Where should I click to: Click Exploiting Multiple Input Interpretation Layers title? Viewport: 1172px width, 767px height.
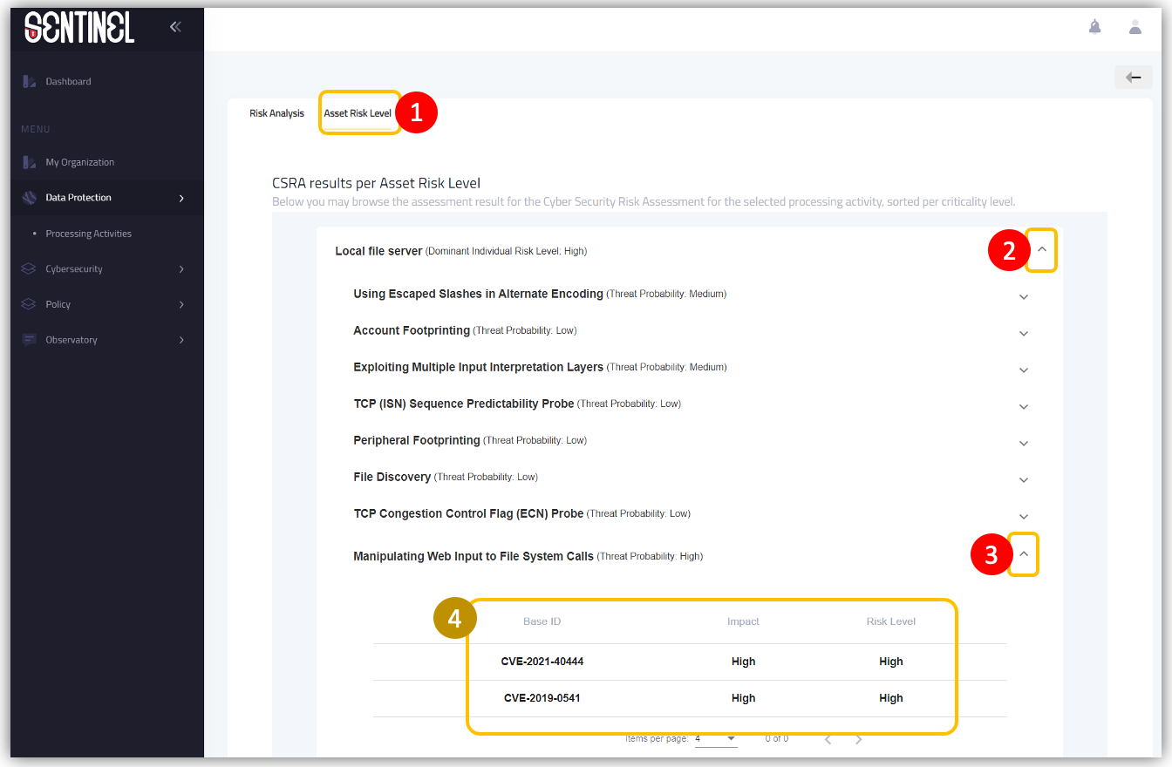(x=478, y=367)
